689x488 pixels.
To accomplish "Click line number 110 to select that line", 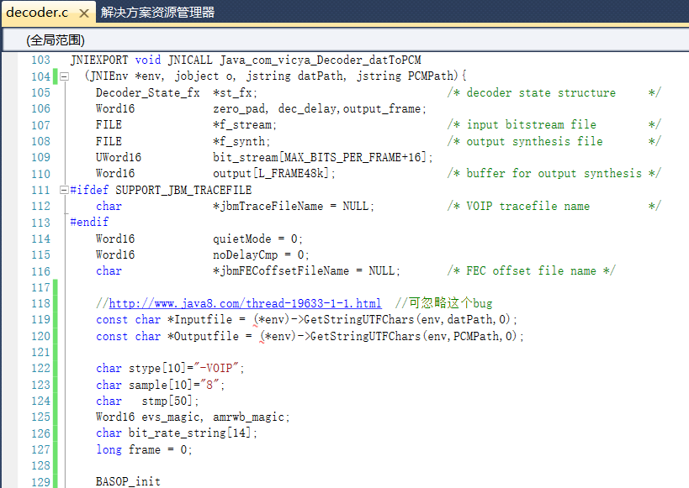I will point(40,173).
